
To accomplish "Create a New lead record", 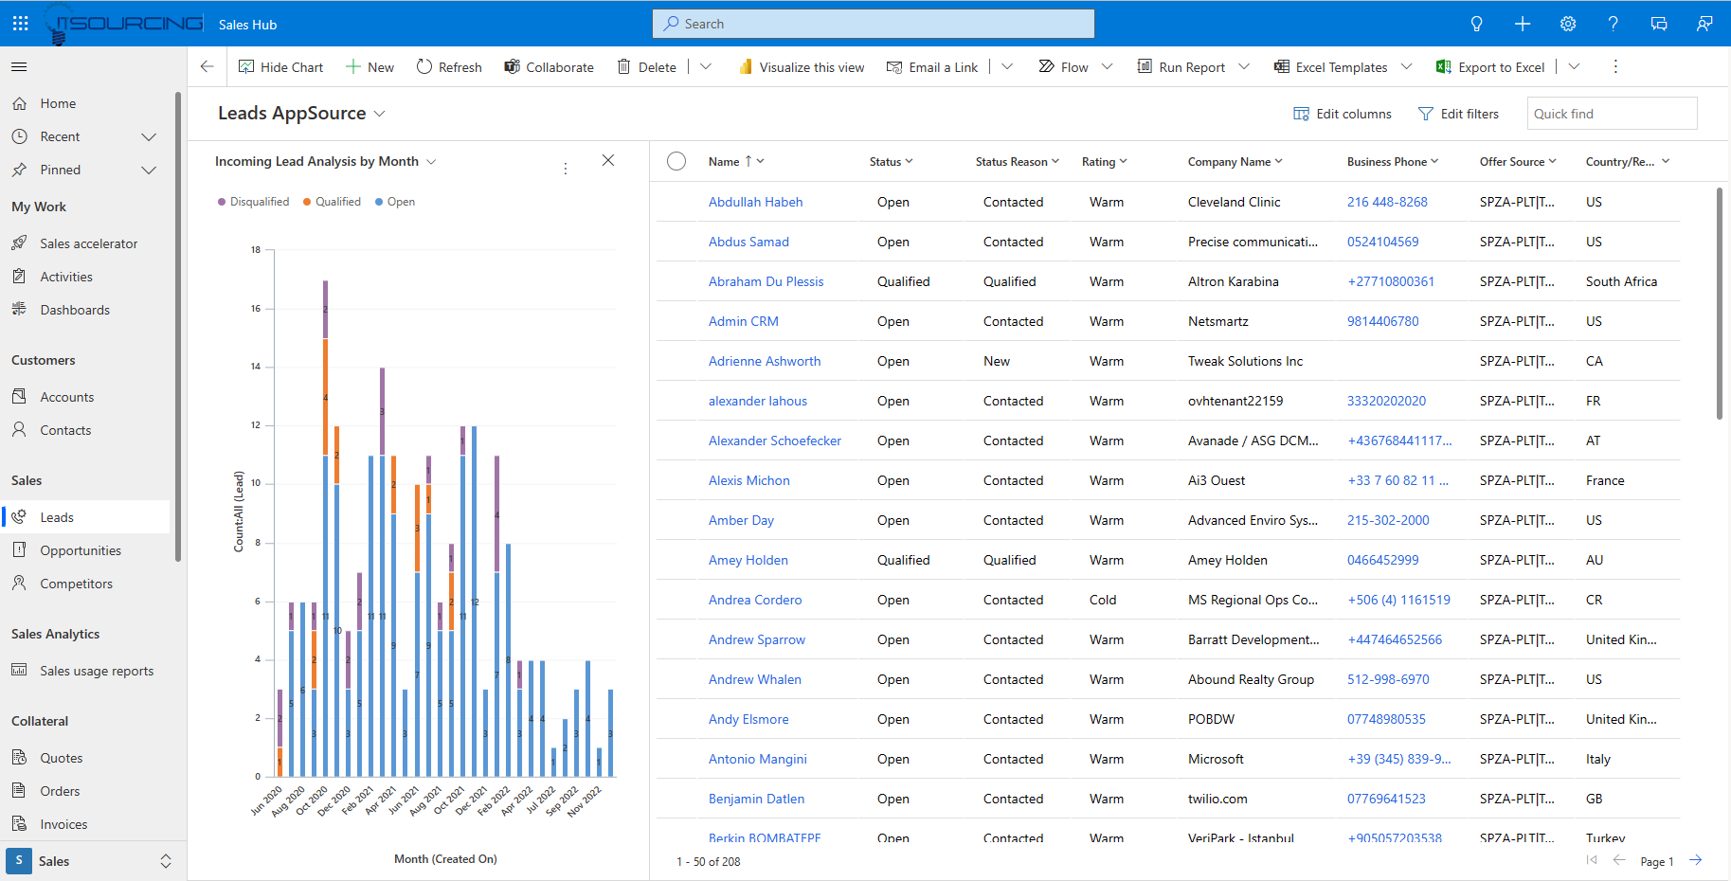I will pos(370,67).
